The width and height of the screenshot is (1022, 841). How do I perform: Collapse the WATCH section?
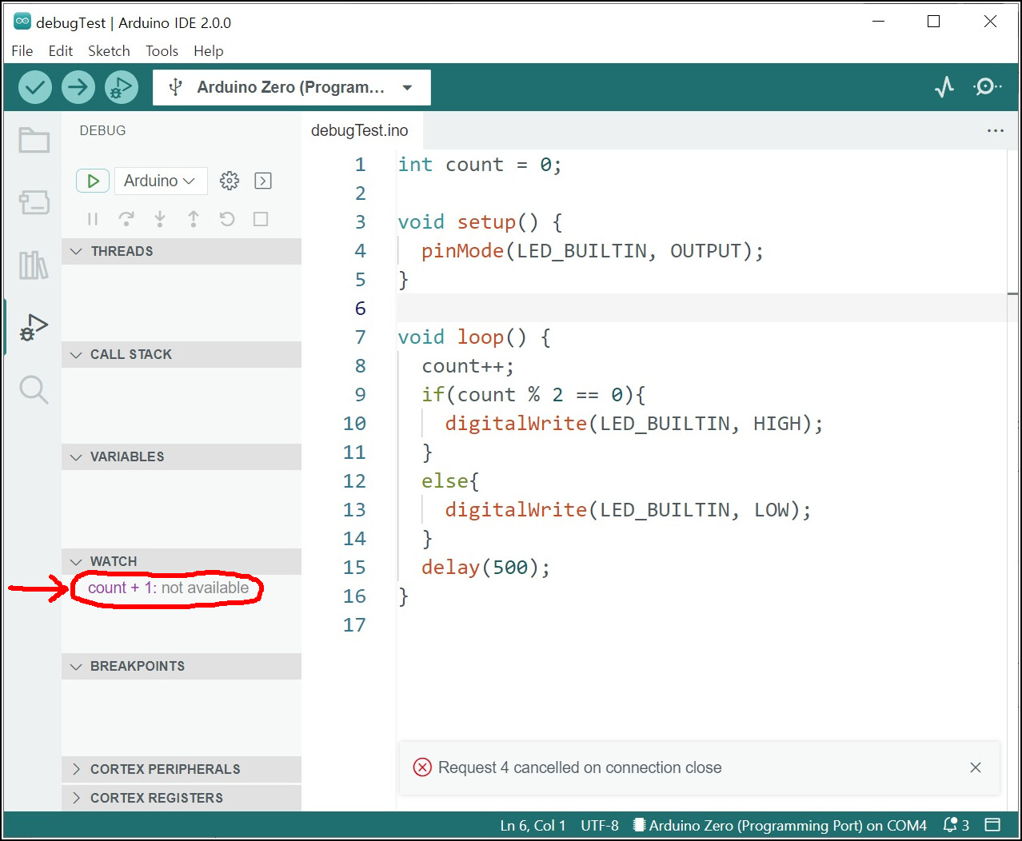182,561
